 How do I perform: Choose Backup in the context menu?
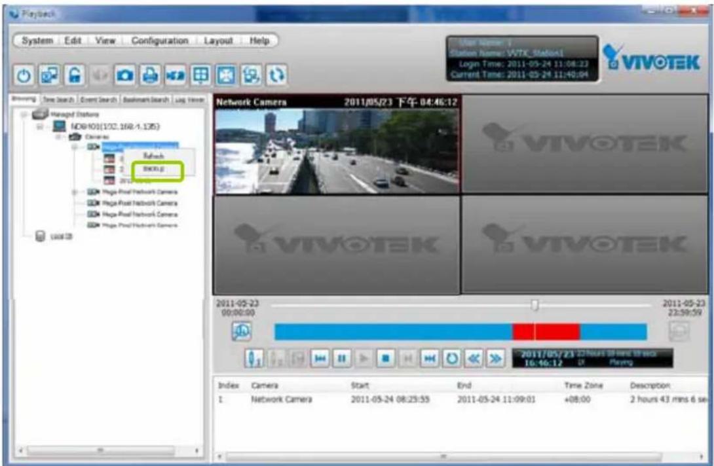153,169
